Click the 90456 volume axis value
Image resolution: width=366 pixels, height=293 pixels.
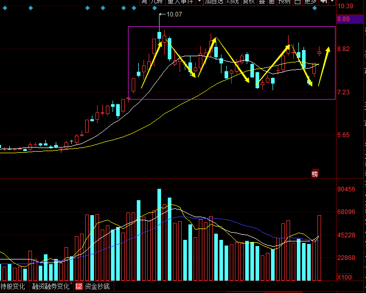point(346,189)
